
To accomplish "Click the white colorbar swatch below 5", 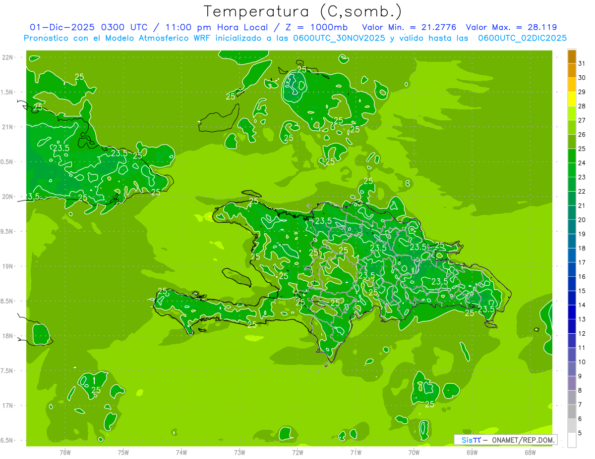I will pos(572,440).
